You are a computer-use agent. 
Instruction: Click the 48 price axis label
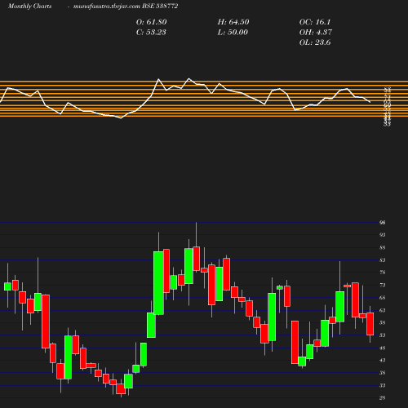coord(383,348)
